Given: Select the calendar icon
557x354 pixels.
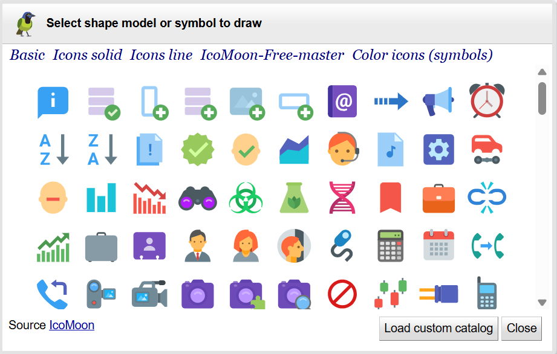Looking at the screenshot, I should tap(438, 246).
